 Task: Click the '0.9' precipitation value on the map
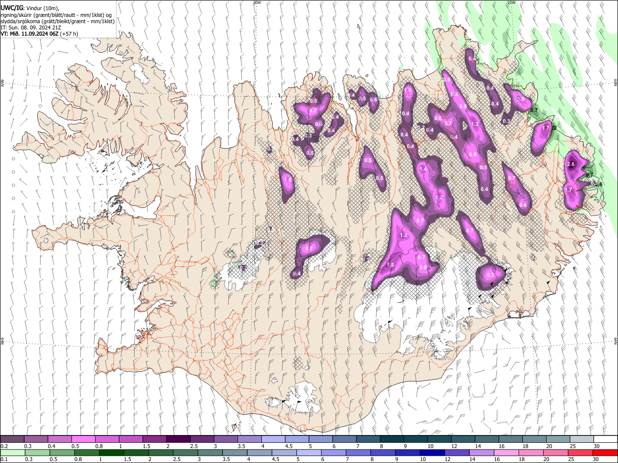(520, 99)
